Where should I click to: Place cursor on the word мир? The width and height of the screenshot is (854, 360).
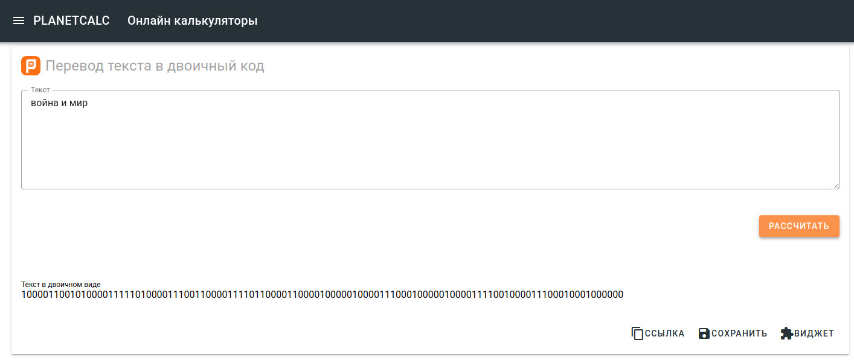click(x=79, y=103)
